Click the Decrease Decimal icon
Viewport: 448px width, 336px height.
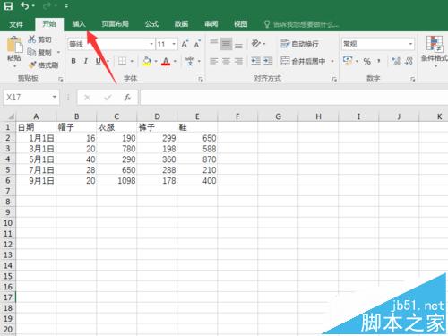click(x=409, y=61)
